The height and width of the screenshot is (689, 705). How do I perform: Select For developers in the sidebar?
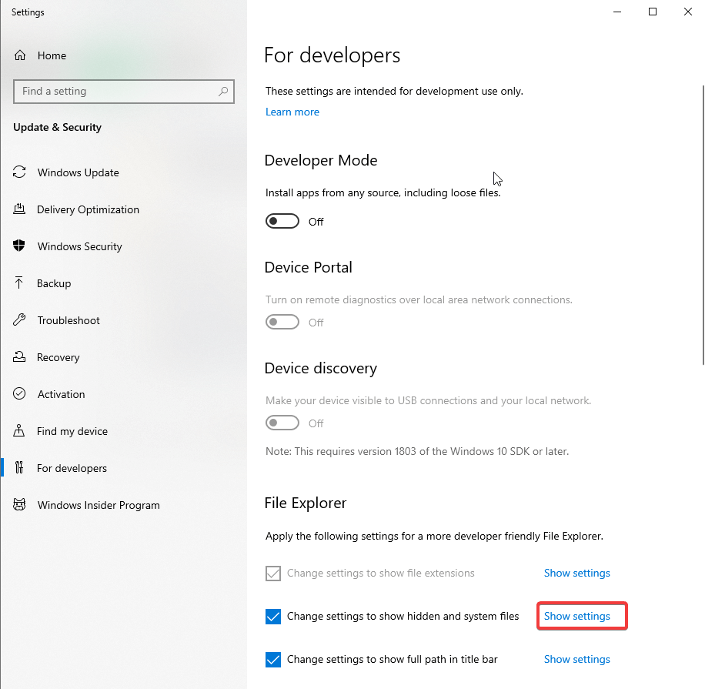pyautogui.click(x=72, y=468)
